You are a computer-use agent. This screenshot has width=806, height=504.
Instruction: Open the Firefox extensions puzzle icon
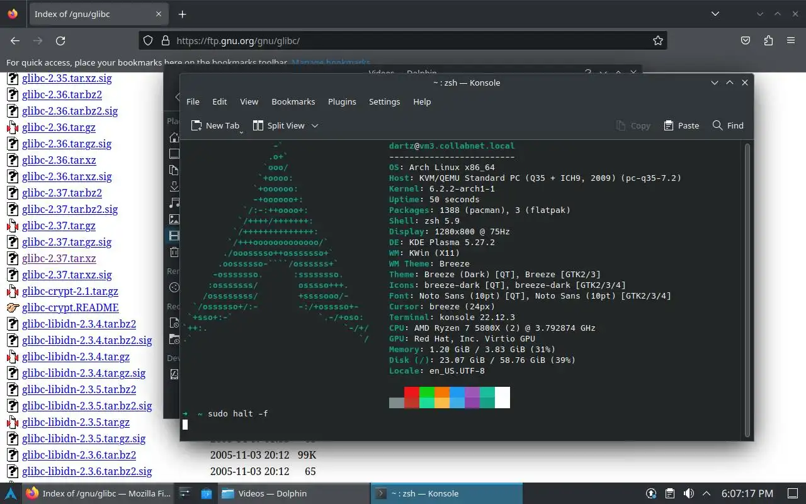pyautogui.click(x=768, y=40)
